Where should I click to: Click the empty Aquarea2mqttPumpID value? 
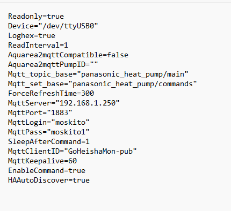tap(94, 64)
